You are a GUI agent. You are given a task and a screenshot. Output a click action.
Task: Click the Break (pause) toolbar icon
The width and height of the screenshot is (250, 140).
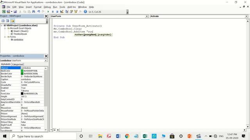pos(53,12)
